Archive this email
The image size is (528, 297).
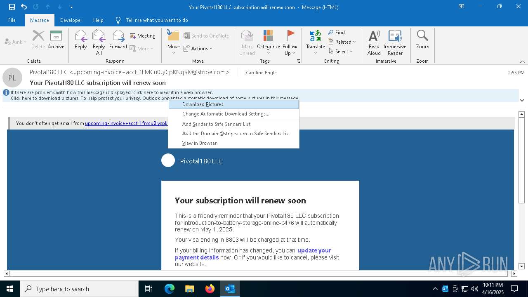56,40
